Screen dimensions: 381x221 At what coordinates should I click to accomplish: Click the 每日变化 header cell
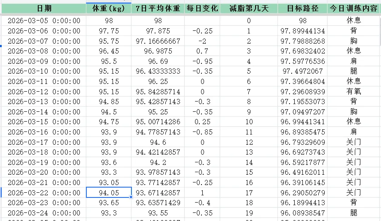pyautogui.click(x=202, y=9)
